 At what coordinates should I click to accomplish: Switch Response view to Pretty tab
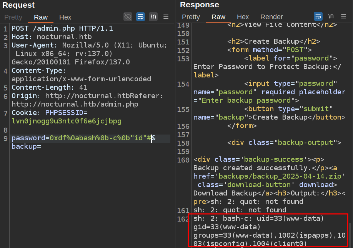coord(191,17)
